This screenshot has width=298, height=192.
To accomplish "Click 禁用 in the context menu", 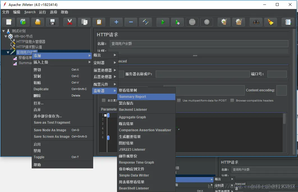I will coord(62,151).
